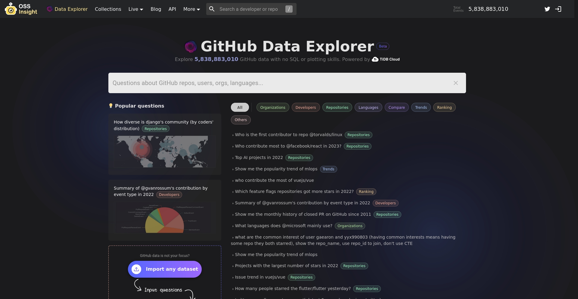Open gvanrossum contribution pie chart thumbnail

coord(165,217)
